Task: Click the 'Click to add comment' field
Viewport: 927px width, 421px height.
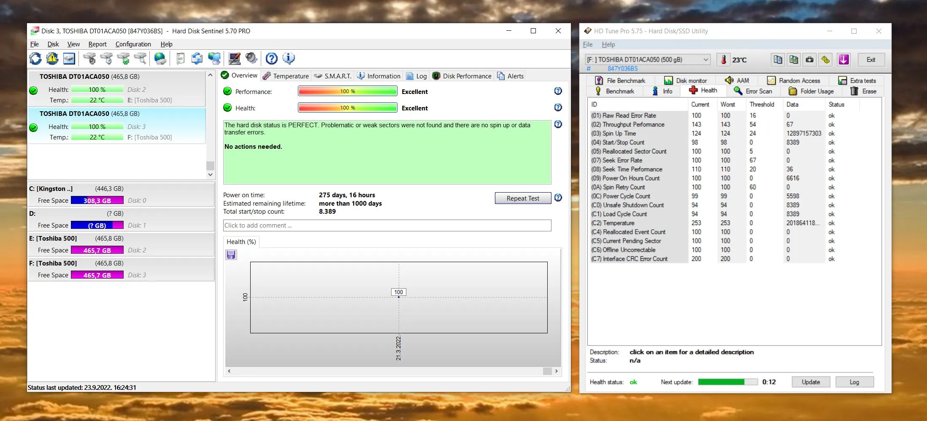Action: pyautogui.click(x=387, y=225)
